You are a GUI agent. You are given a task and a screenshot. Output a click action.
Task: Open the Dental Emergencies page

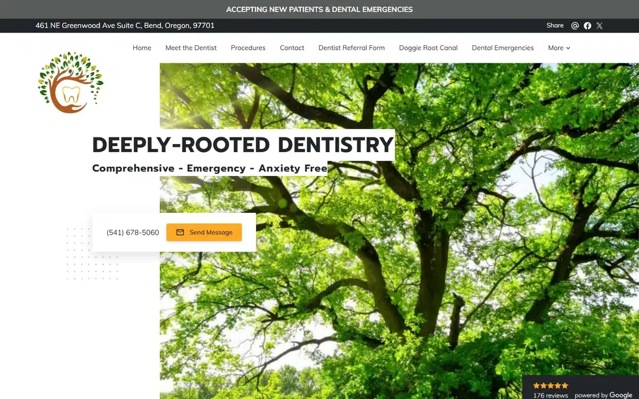pyautogui.click(x=503, y=48)
